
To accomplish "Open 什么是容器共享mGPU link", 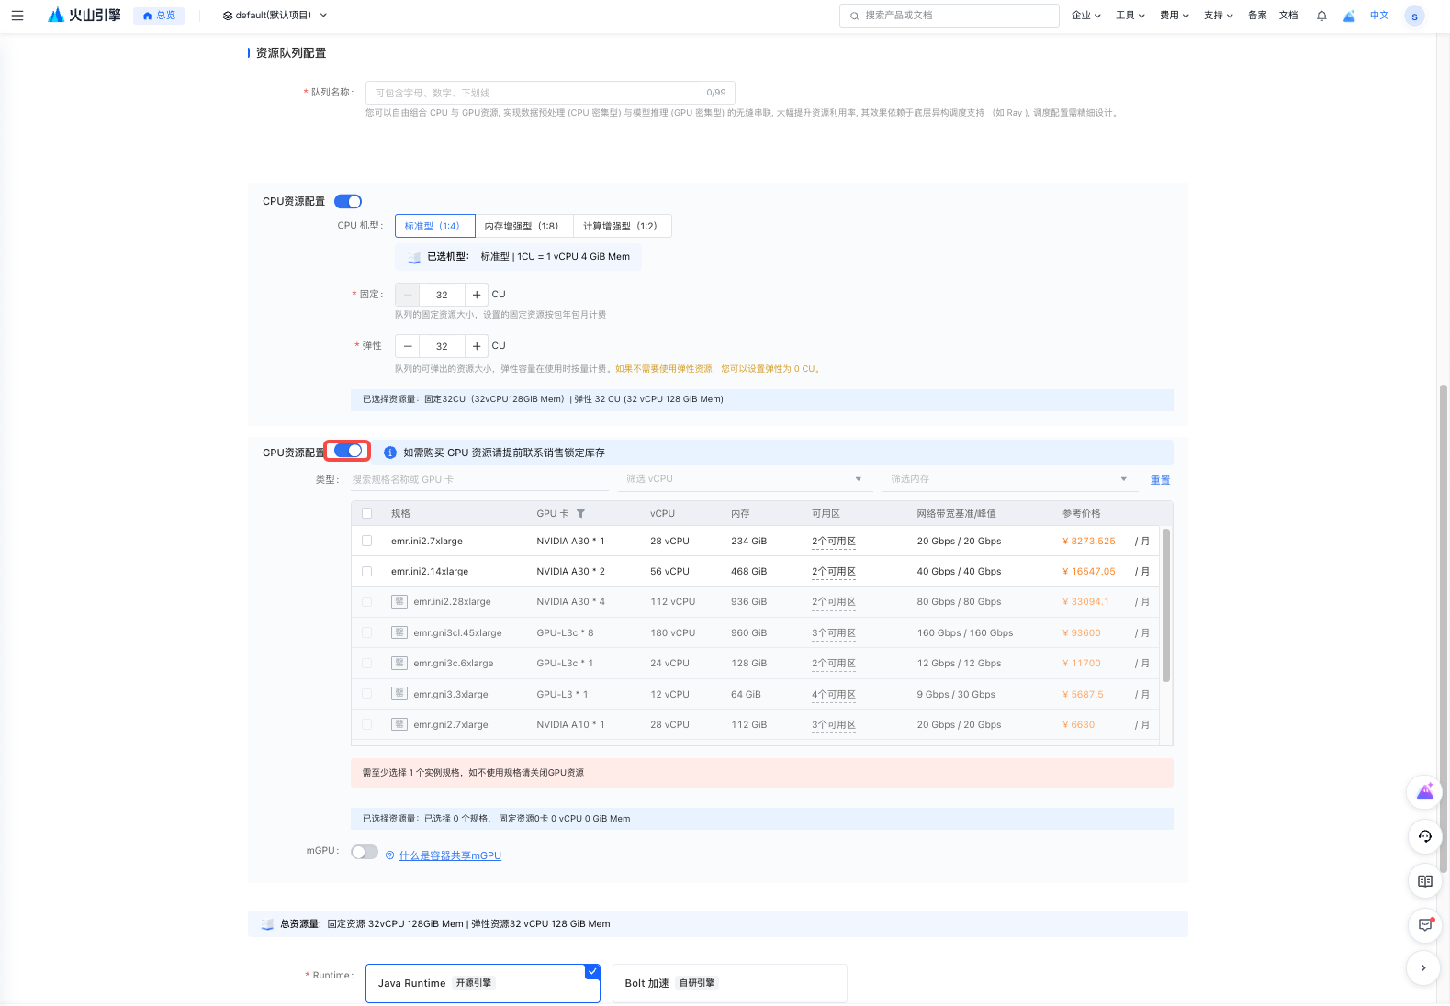I will pyautogui.click(x=450, y=855).
